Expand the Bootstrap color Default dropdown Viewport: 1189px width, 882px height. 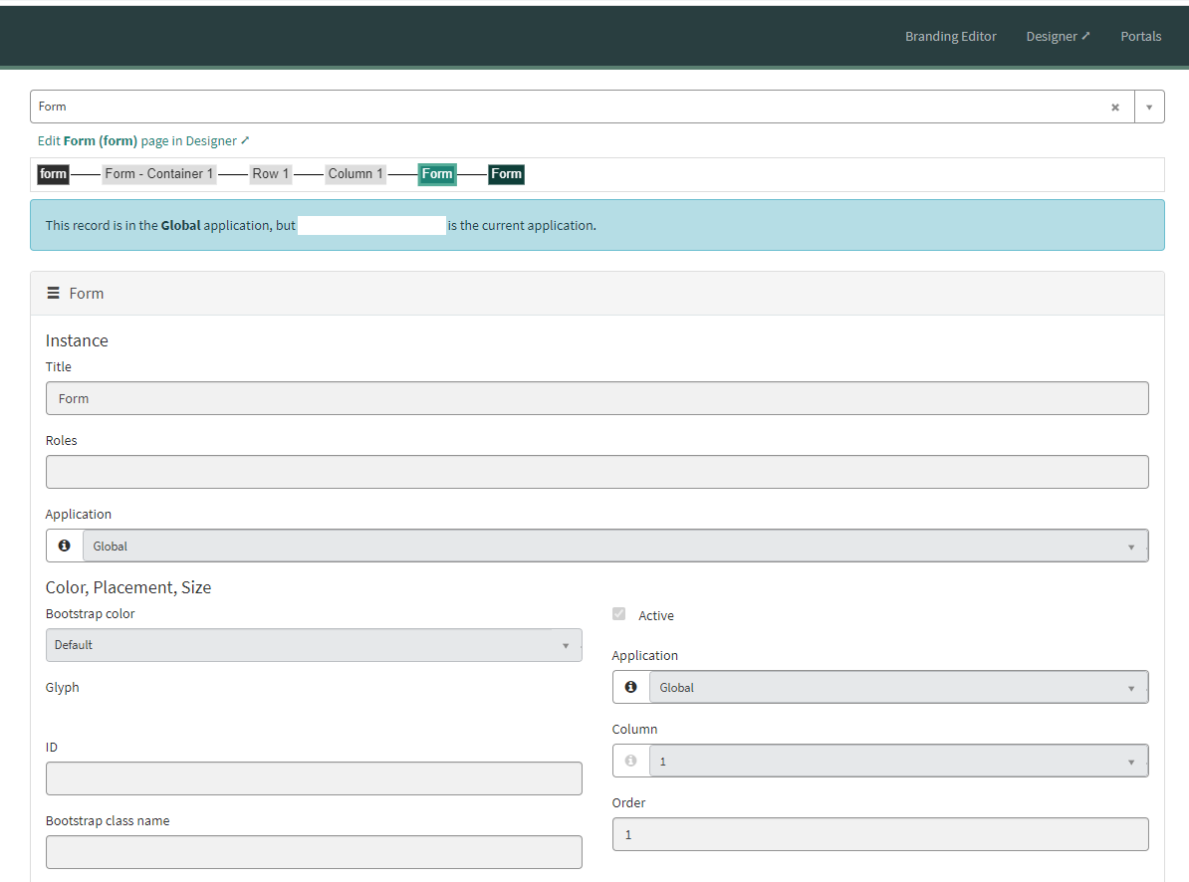coord(314,645)
